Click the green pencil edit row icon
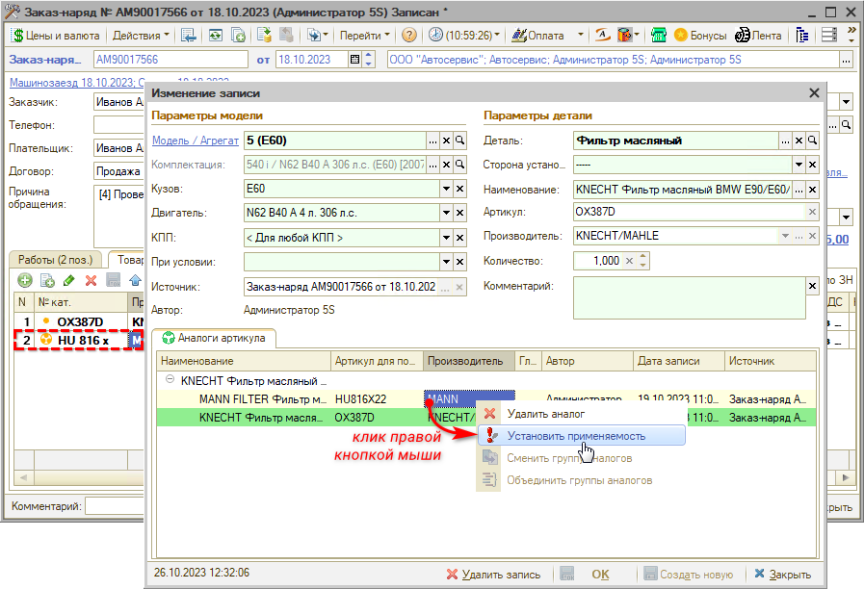Image resolution: width=864 pixels, height=589 pixels. [x=69, y=281]
